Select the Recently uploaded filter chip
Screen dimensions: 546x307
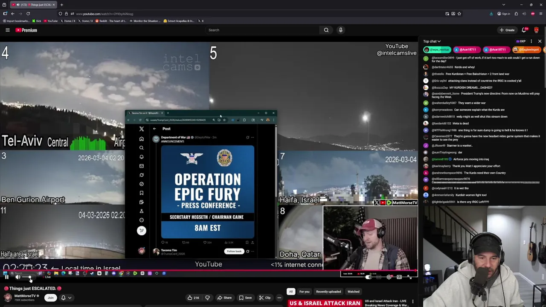328,292
